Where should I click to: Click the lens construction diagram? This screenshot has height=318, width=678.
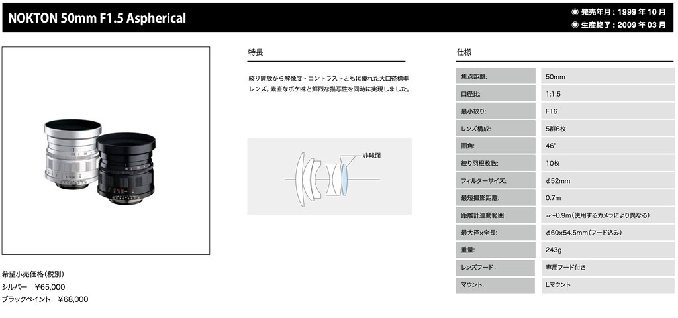click(329, 176)
